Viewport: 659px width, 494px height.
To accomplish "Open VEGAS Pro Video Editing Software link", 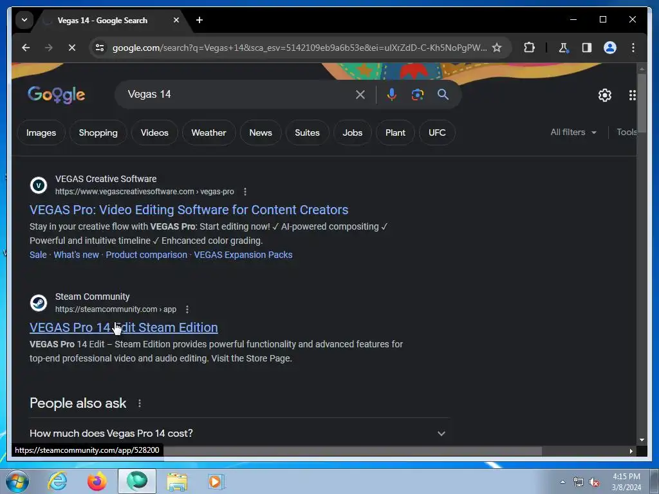I will point(189,210).
